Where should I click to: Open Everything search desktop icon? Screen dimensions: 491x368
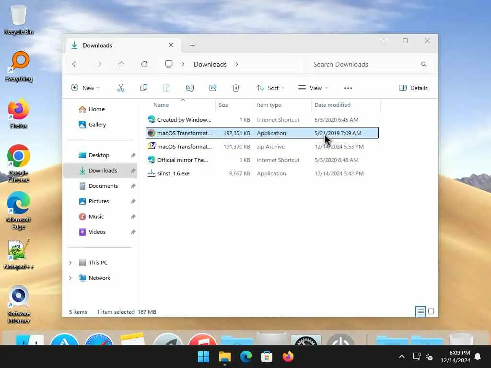(19, 67)
